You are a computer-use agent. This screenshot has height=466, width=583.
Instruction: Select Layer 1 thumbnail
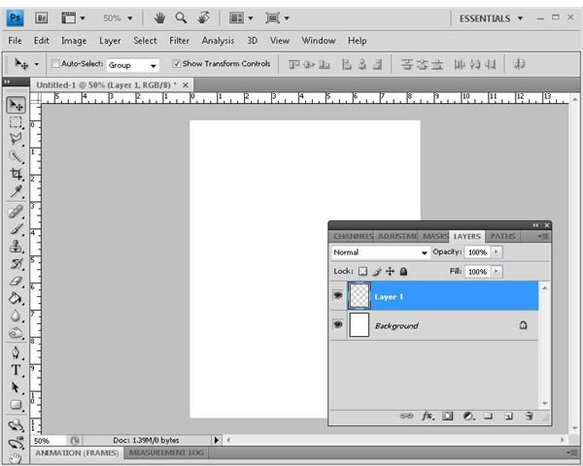pos(360,296)
